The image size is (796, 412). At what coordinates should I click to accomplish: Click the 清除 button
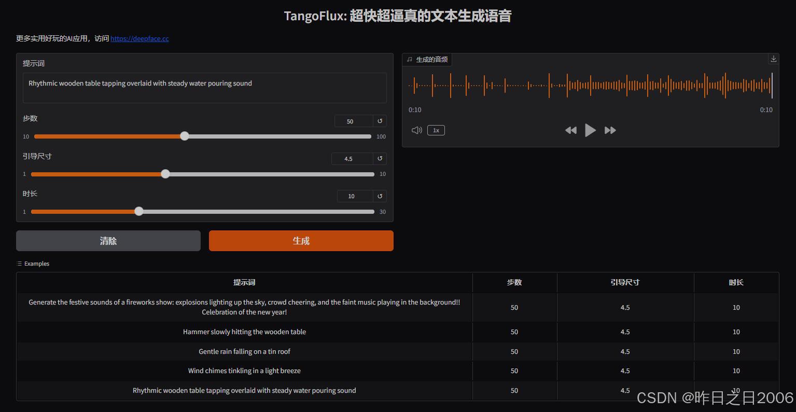[x=108, y=241]
